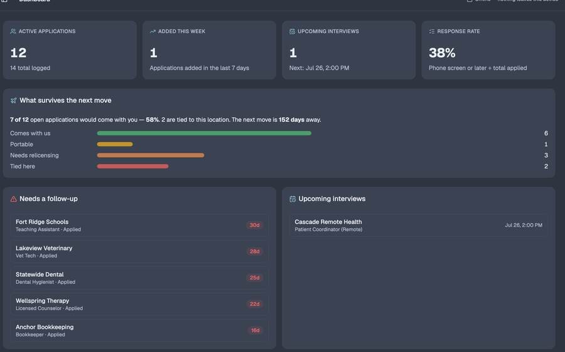Select the Needs relicensing label
Viewport: 565px width, 352px height.
[35, 155]
